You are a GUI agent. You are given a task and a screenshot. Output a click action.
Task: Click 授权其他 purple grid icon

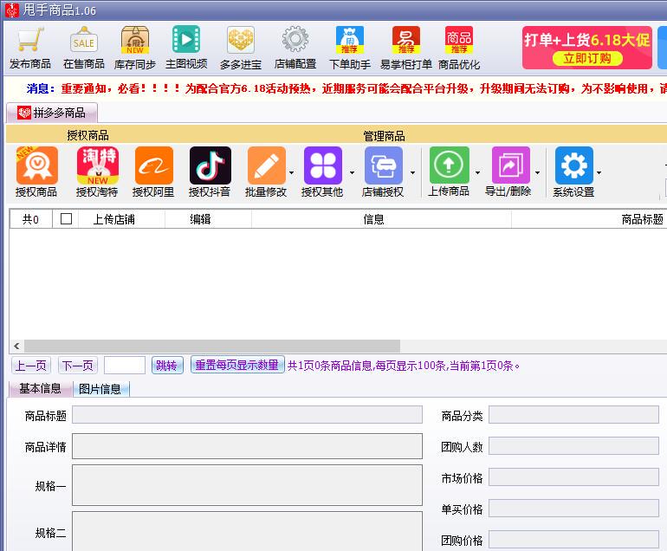click(323, 165)
